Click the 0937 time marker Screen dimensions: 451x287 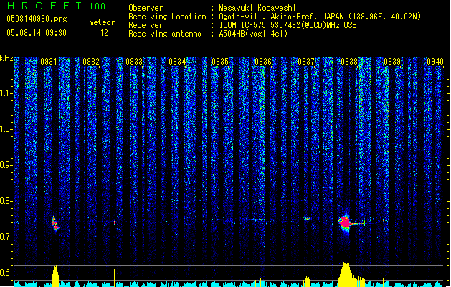pos(306,61)
